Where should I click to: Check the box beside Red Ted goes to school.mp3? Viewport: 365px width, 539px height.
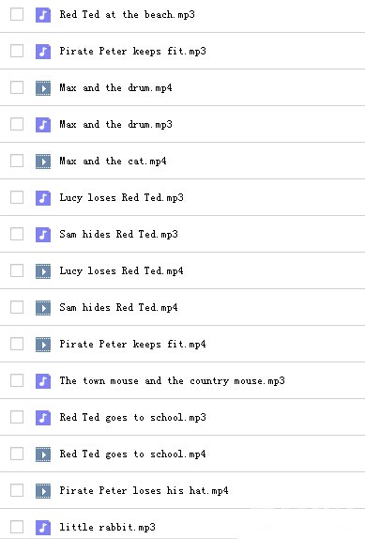17,417
